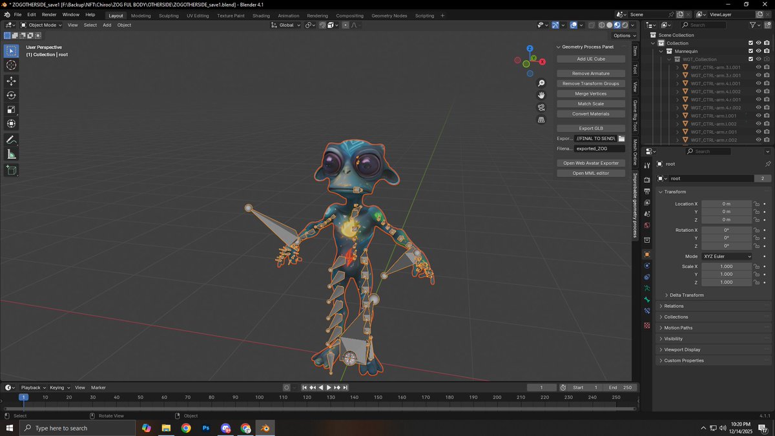Select solid viewport shading
The image size is (775, 436).
tap(609, 25)
